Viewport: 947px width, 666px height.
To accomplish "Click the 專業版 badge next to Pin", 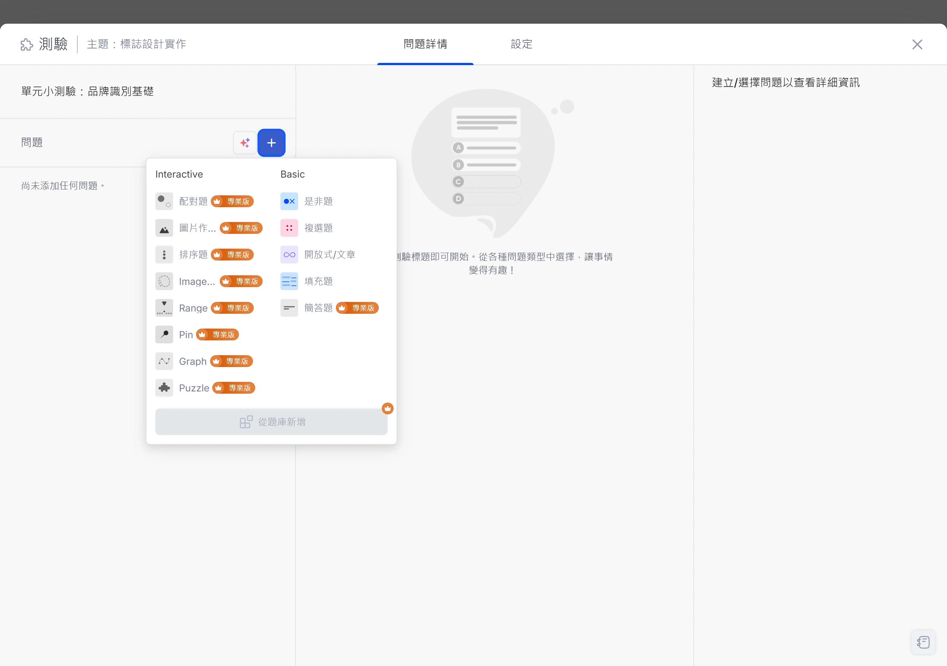I will pyautogui.click(x=218, y=334).
